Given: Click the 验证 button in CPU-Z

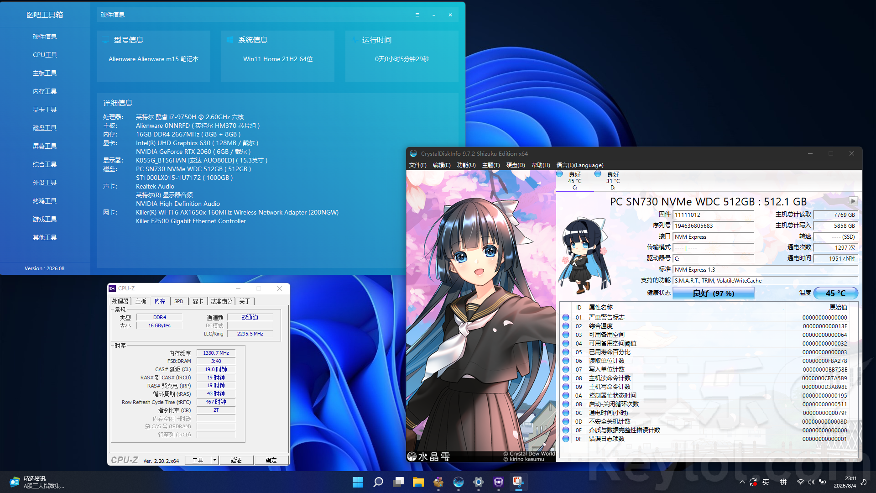Looking at the screenshot, I should [x=236, y=460].
